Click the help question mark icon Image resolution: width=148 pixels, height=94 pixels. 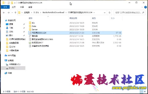point(145,7)
